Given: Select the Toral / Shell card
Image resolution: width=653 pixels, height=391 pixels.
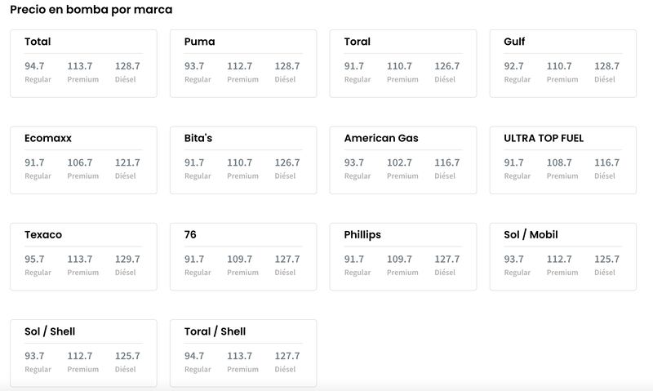Looking at the screenshot, I should click(x=243, y=353).
